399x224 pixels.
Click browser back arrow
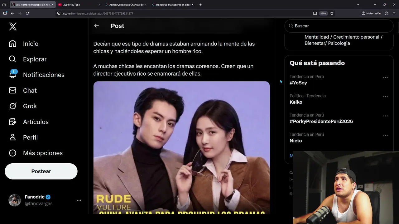pyautogui.click(x=12, y=13)
